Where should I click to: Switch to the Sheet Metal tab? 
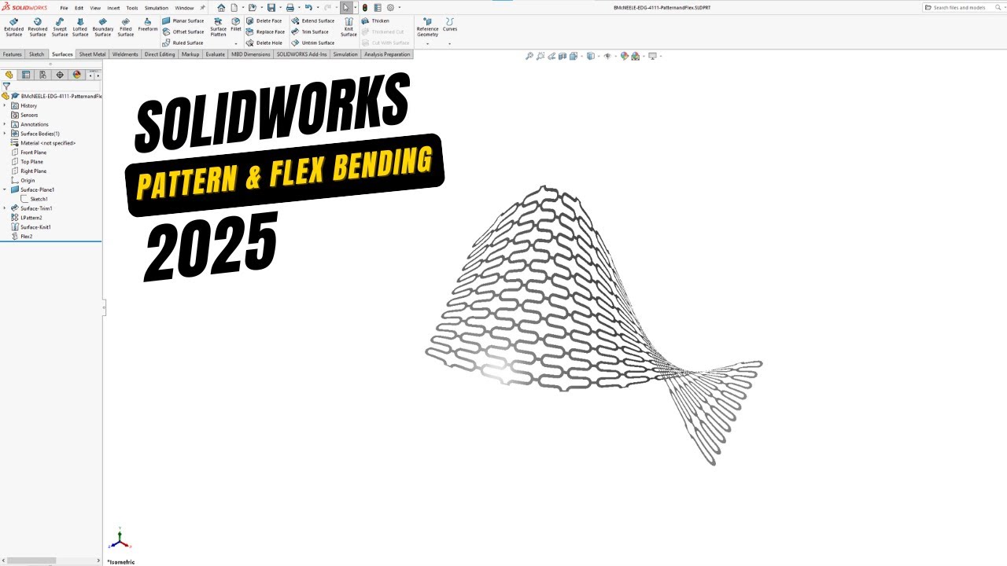(x=92, y=54)
